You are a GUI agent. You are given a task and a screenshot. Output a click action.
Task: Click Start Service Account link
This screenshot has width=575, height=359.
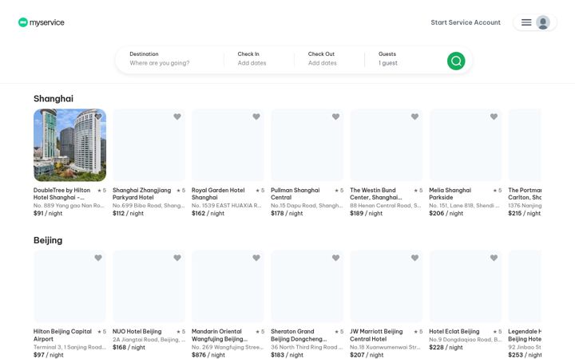(x=466, y=22)
